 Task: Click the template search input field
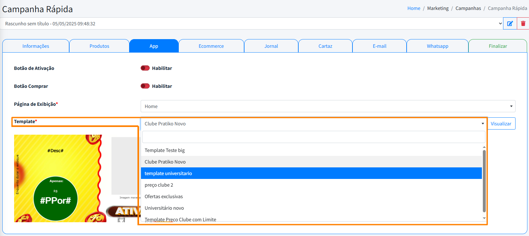click(313, 137)
